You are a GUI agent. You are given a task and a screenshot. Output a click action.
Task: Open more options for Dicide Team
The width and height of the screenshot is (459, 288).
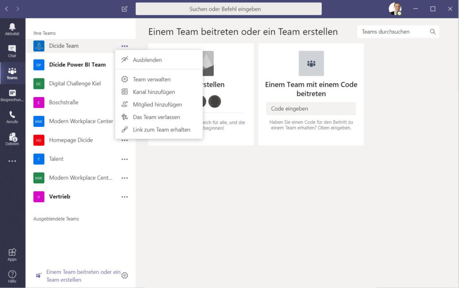click(x=125, y=46)
